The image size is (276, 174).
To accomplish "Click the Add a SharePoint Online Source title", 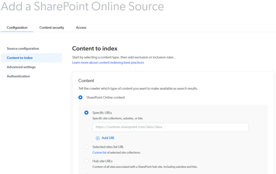I will coord(82,6).
